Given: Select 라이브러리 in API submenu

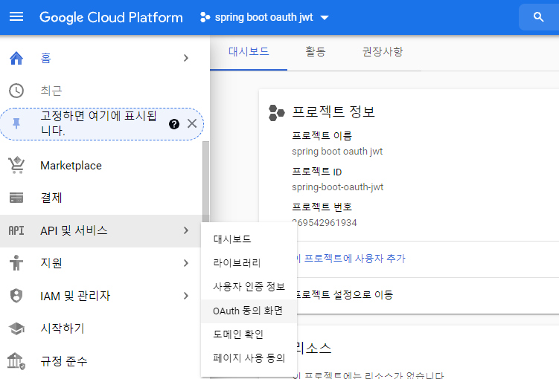Looking at the screenshot, I should [x=249, y=263].
